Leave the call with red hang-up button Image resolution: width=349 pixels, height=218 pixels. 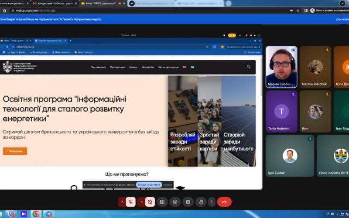224,202
